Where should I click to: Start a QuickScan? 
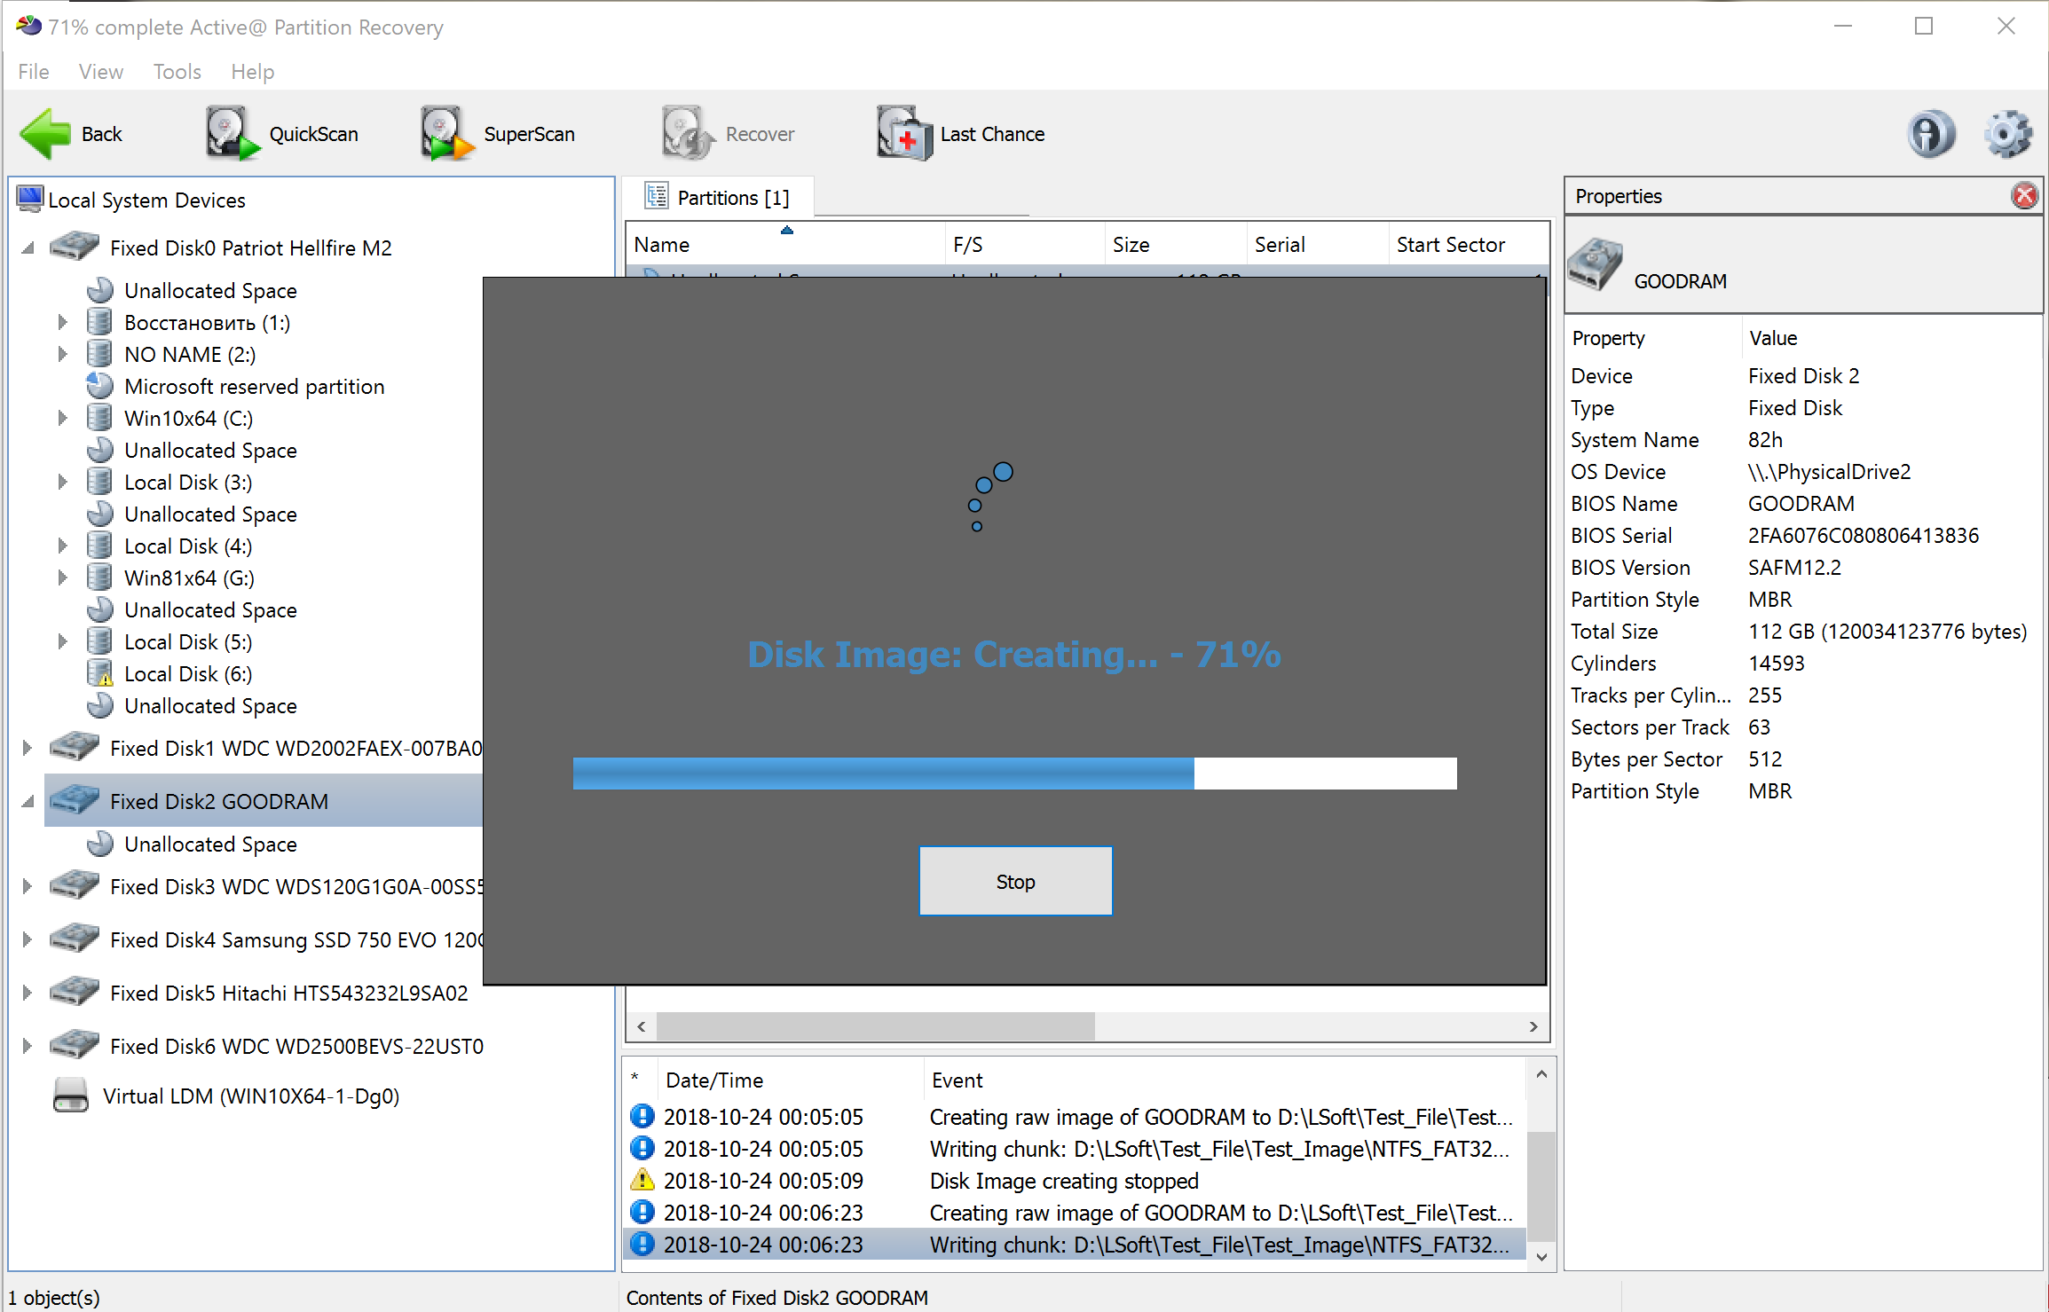tap(284, 133)
